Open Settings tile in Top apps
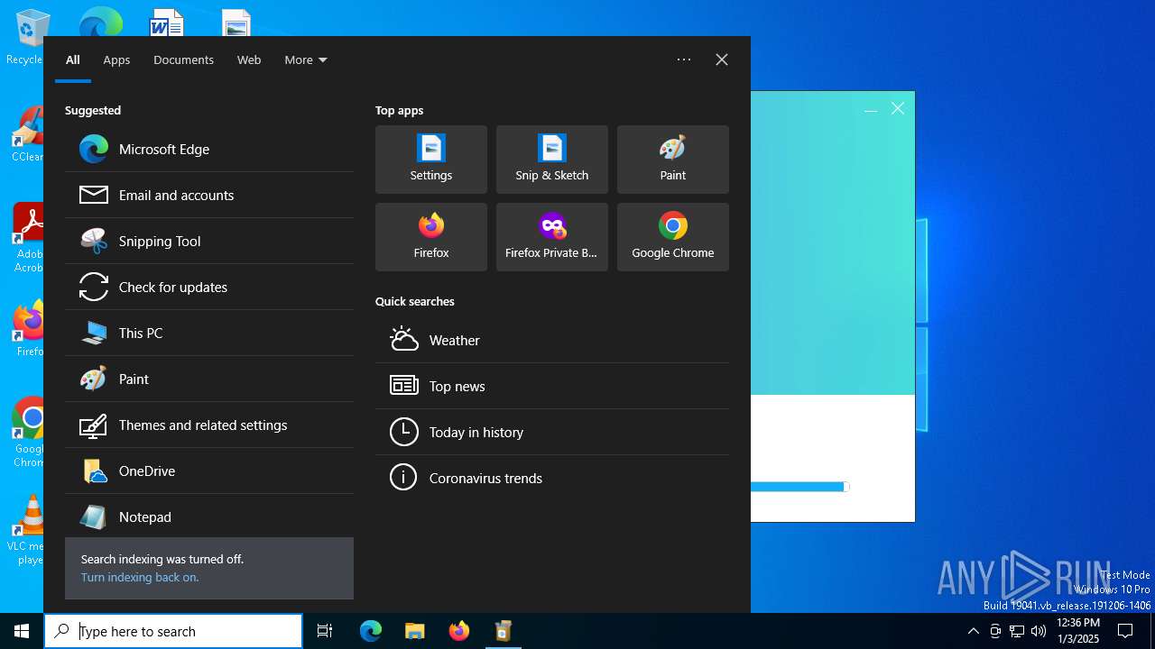Screen dimensions: 1155x649 click(x=431, y=160)
